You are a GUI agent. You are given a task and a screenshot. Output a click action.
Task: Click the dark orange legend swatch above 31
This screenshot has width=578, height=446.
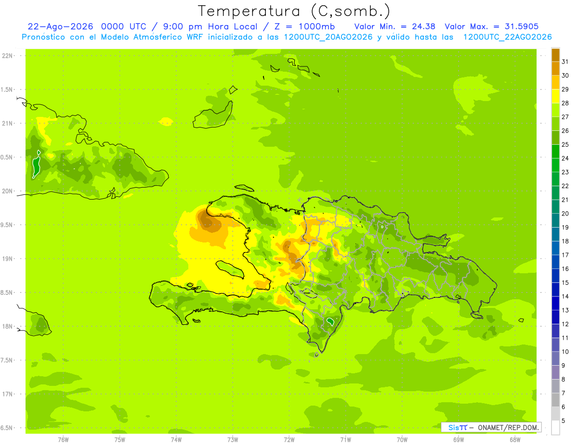(x=555, y=55)
